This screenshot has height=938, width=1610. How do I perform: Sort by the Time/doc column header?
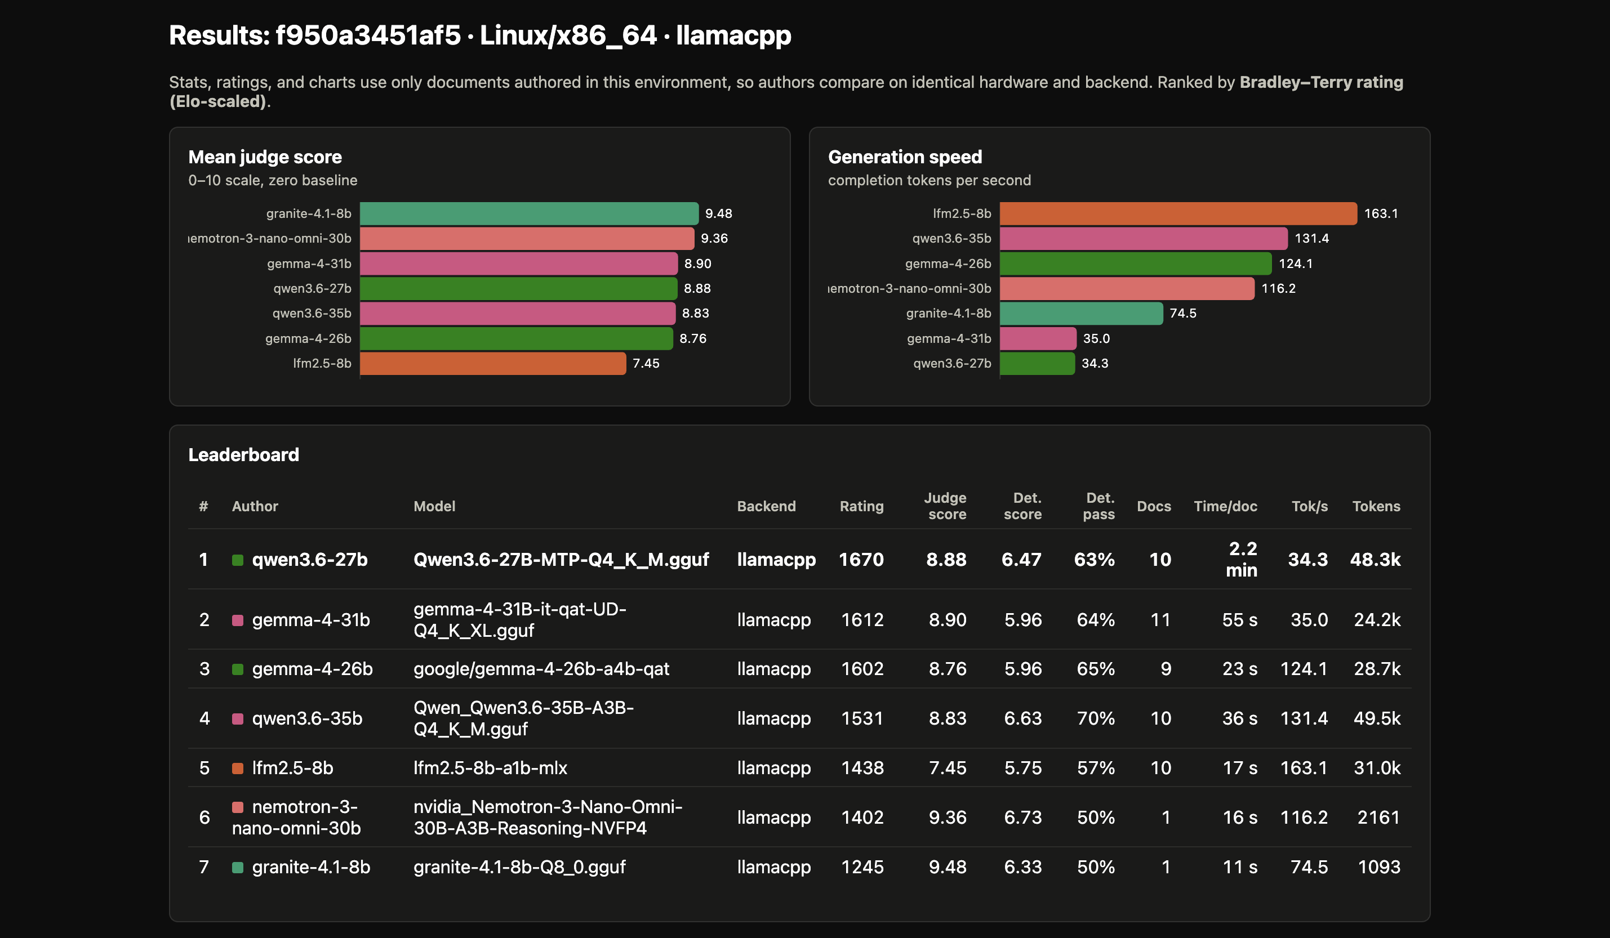coord(1225,506)
